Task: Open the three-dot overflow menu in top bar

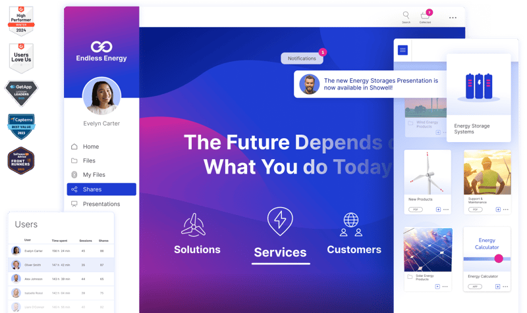Action: 453,18
